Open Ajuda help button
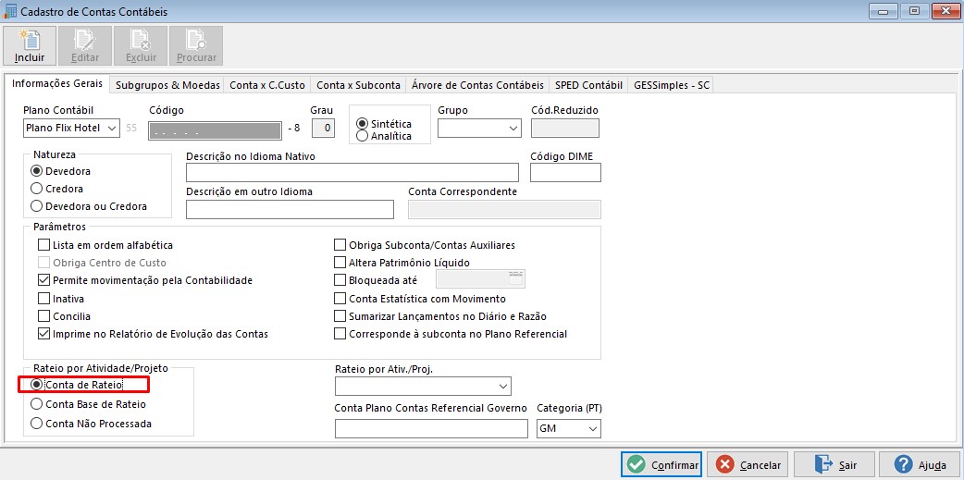 point(921,464)
